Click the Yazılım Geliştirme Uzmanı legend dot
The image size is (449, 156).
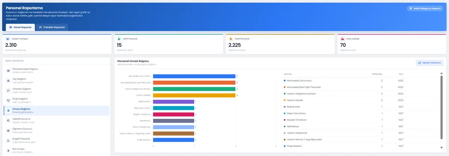[285, 93]
